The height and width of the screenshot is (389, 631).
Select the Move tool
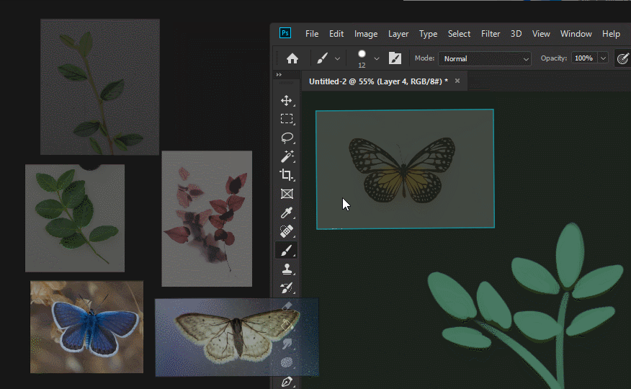[287, 101]
